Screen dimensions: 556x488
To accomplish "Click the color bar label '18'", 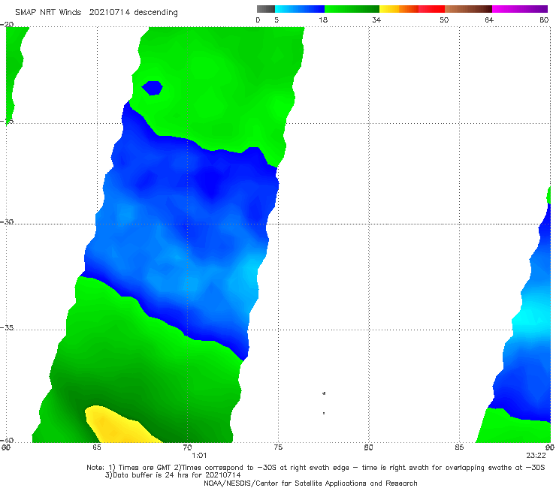I will coord(323,20).
